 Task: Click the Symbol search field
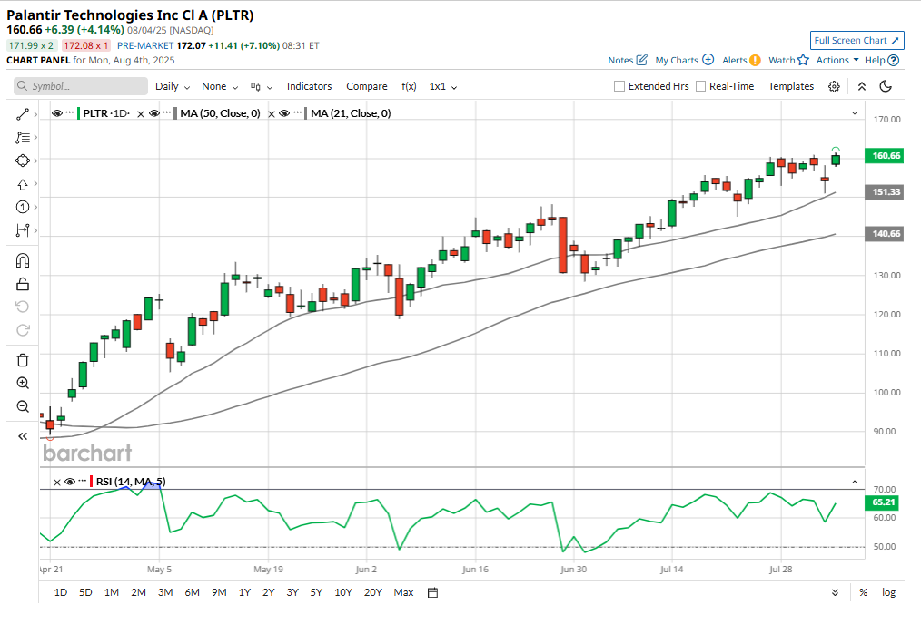tap(81, 86)
